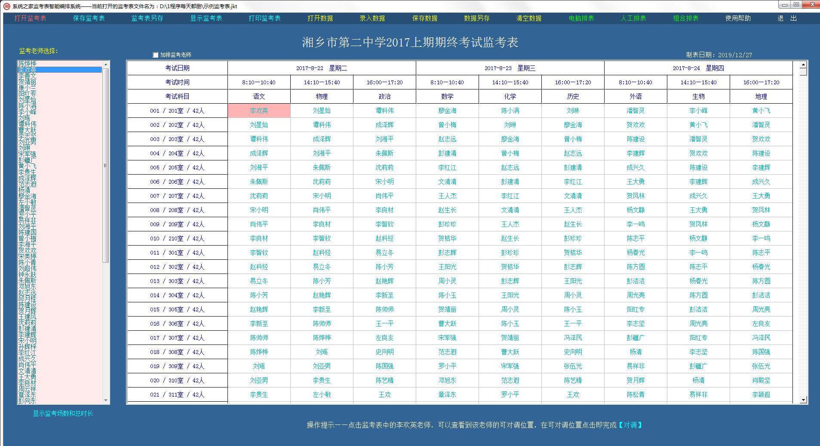Click 地理 subject header cell
820x446 pixels.
coord(761,96)
